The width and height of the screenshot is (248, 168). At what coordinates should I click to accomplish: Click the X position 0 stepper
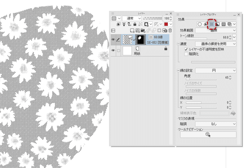click(x=230, y=103)
